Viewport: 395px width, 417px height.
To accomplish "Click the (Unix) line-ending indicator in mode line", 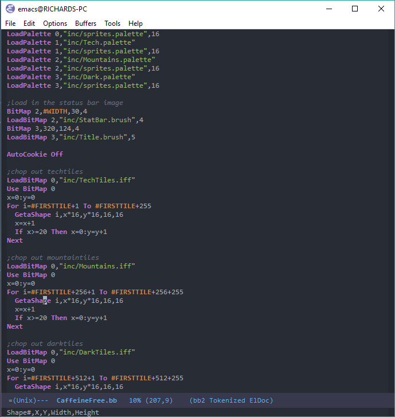I will [26, 400].
